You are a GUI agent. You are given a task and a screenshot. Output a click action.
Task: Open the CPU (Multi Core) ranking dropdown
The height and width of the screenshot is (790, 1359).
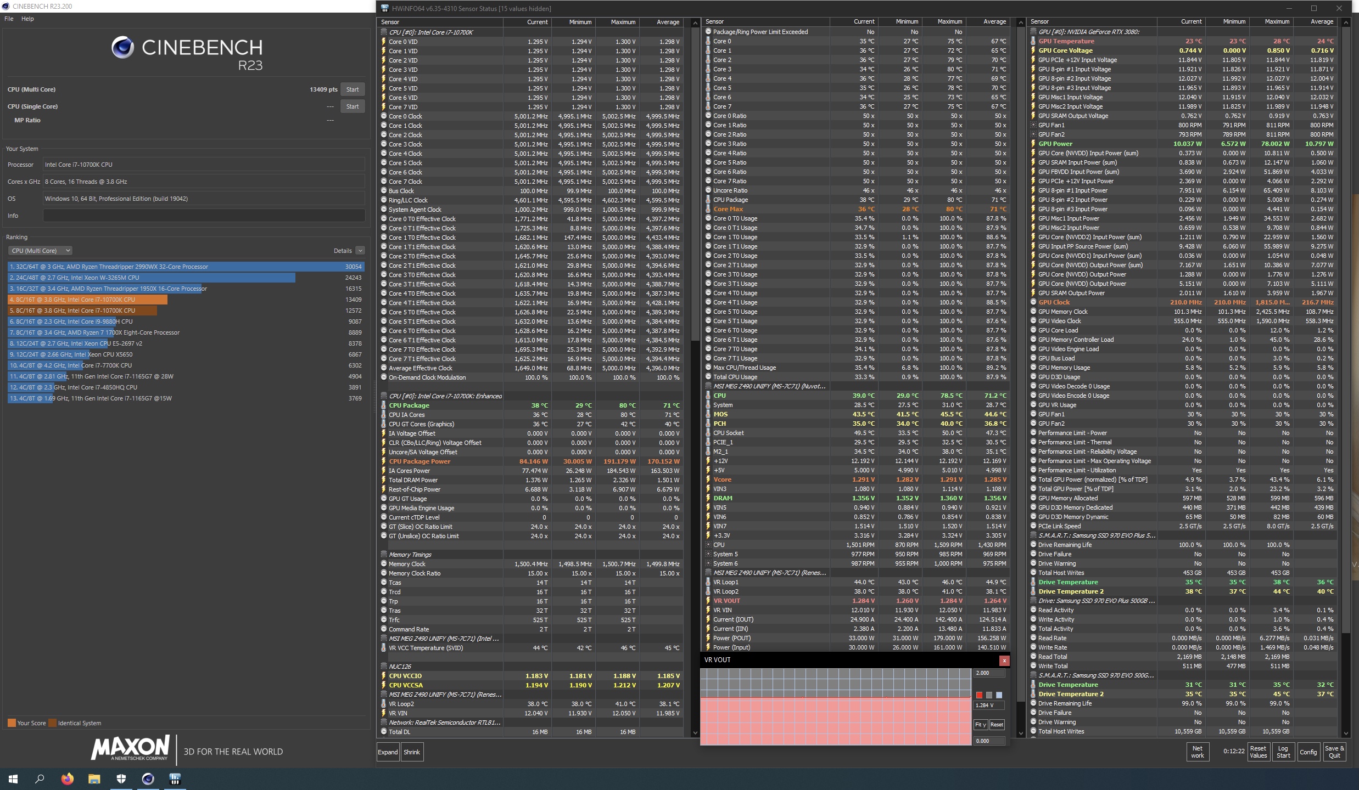[x=40, y=251]
